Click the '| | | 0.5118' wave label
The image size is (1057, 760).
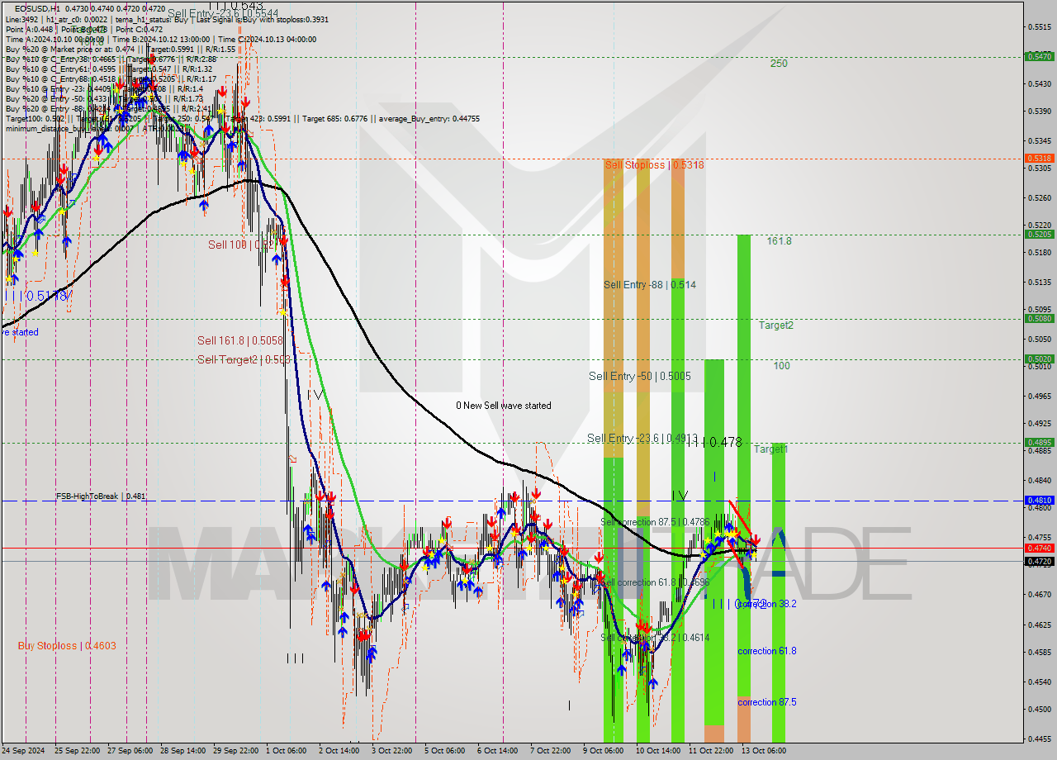pos(38,296)
